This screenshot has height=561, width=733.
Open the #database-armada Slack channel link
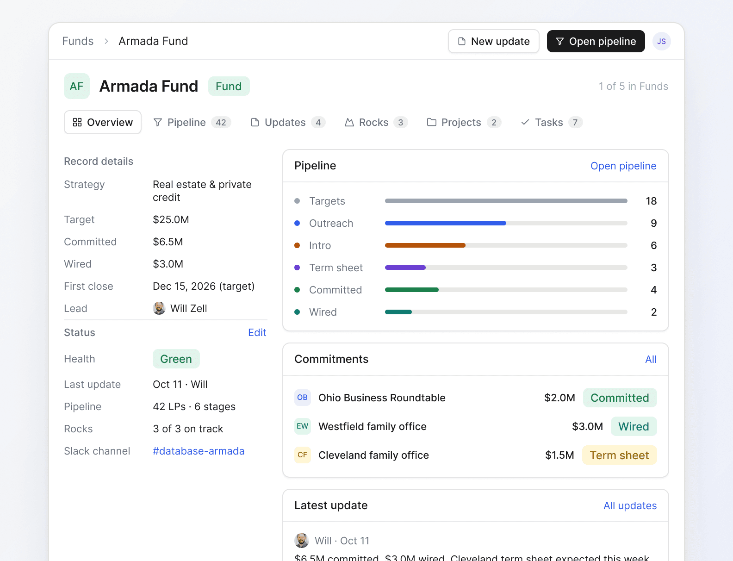[199, 451]
